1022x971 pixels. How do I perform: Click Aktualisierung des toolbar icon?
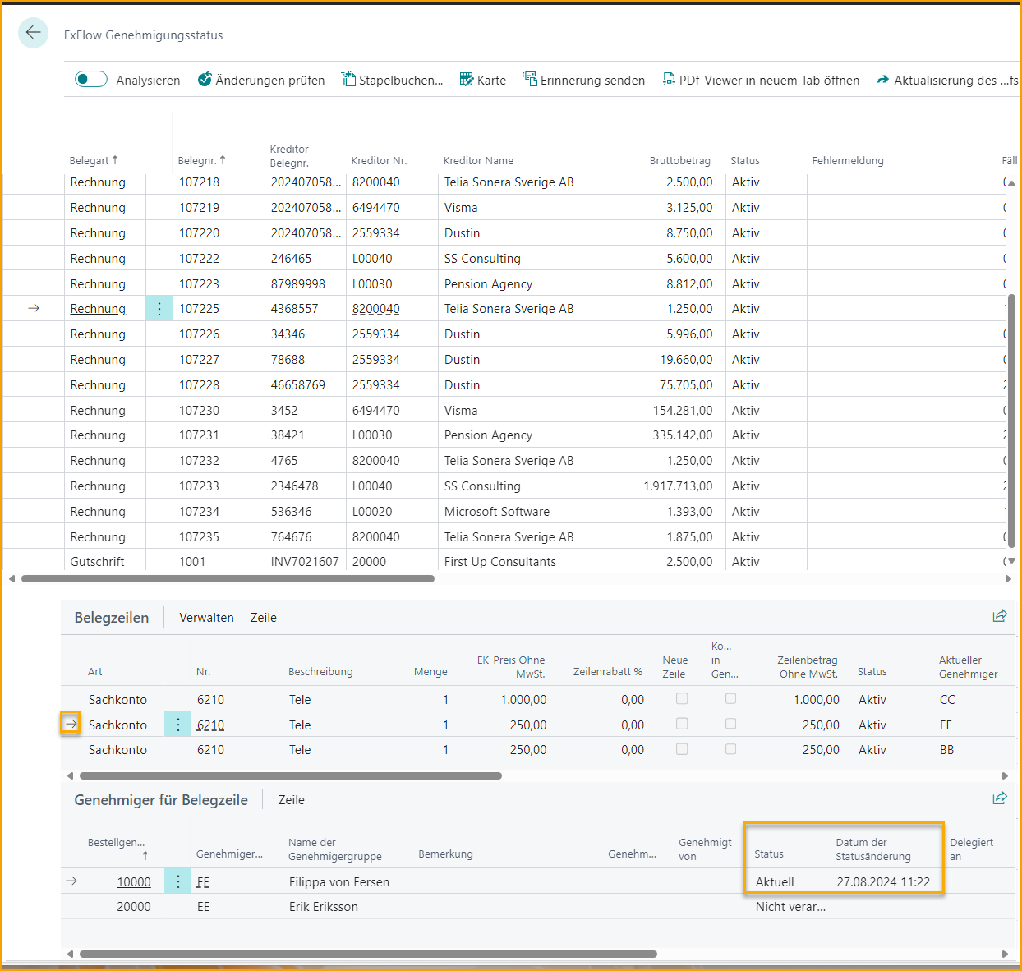[883, 80]
